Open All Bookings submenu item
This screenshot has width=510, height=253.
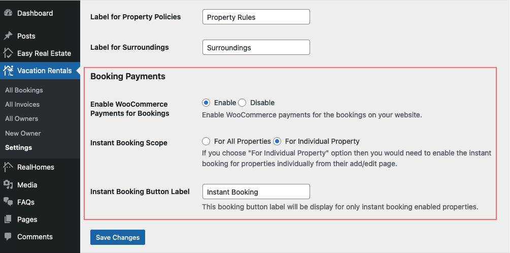coord(24,90)
